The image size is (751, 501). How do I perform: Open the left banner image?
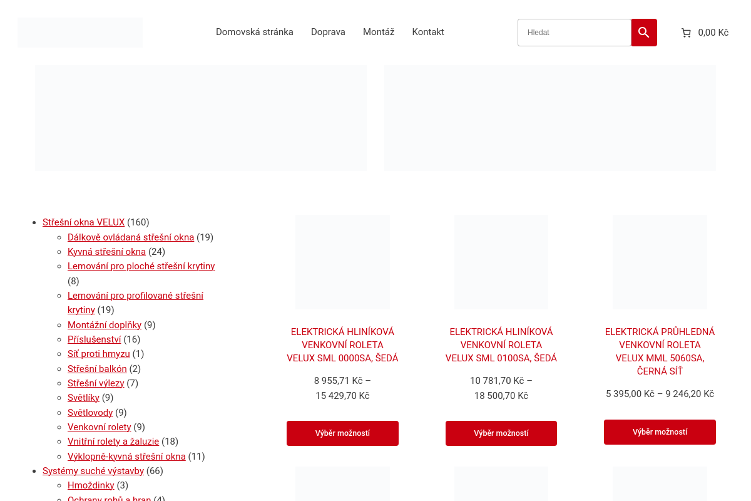point(201,118)
